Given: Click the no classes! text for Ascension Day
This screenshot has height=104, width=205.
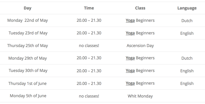Looking at the screenshot, I should tap(89, 46).
